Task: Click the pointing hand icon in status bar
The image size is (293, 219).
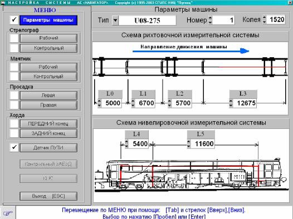Action: coord(8,213)
